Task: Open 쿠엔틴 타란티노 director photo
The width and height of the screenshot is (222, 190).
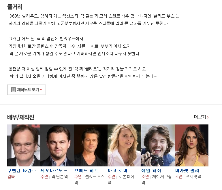Action: click(24, 145)
